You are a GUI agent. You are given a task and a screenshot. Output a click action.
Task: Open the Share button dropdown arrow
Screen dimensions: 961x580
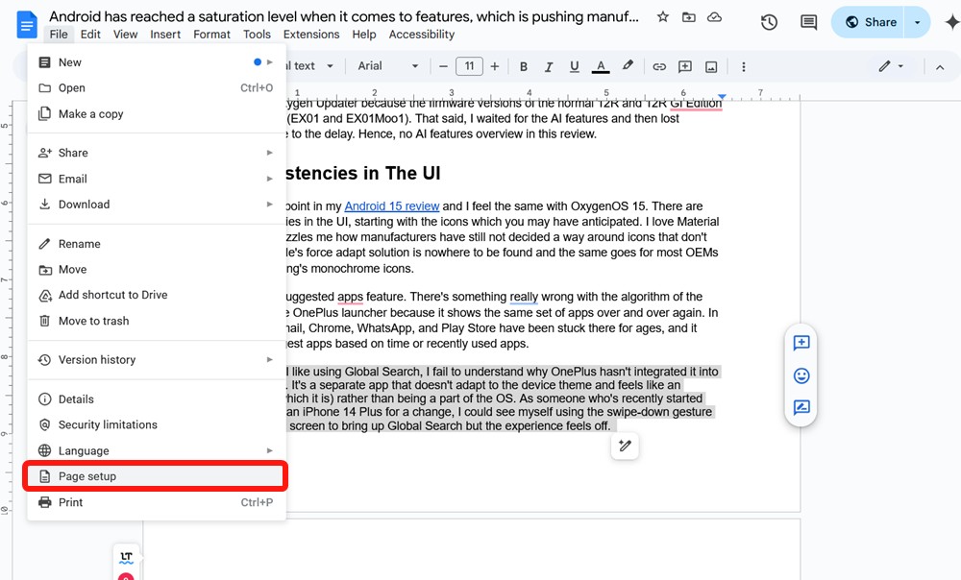(x=917, y=21)
